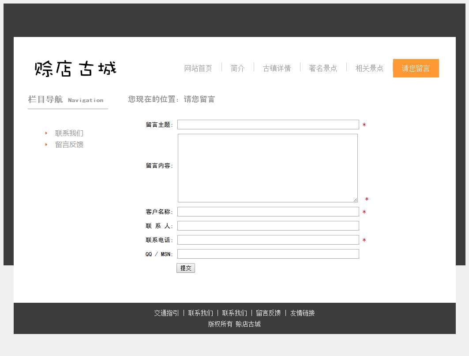This screenshot has height=356, width=469.
Task: Open the 交通指引 footer link
Action: [x=166, y=313]
